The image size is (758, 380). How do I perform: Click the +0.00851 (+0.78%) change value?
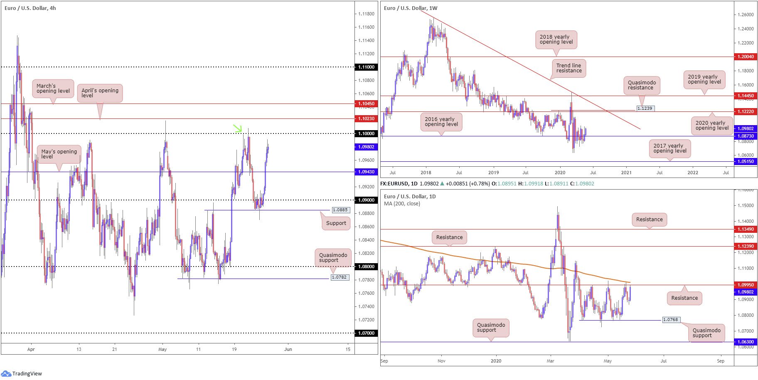[x=468, y=183]
